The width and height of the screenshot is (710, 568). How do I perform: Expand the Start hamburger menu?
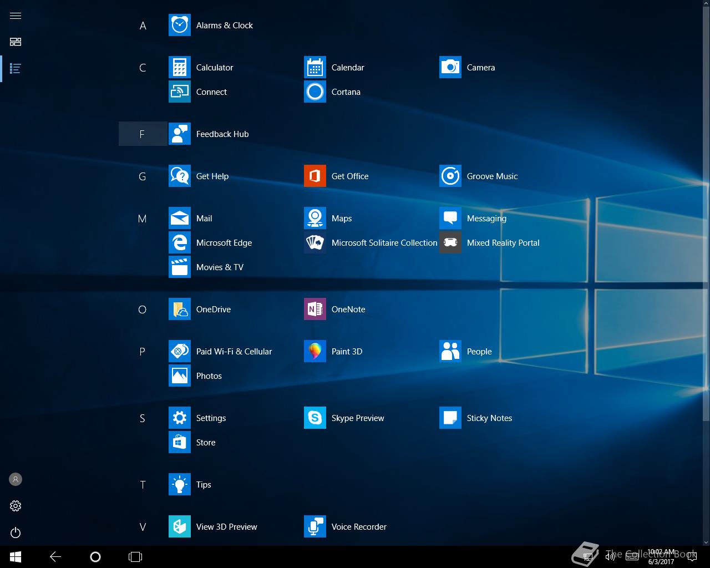tap(16, 16)
